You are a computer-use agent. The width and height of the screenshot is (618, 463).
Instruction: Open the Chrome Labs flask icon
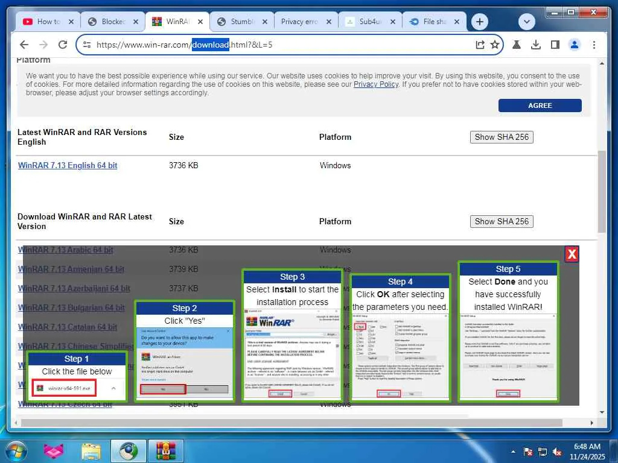tap(517, 45)
